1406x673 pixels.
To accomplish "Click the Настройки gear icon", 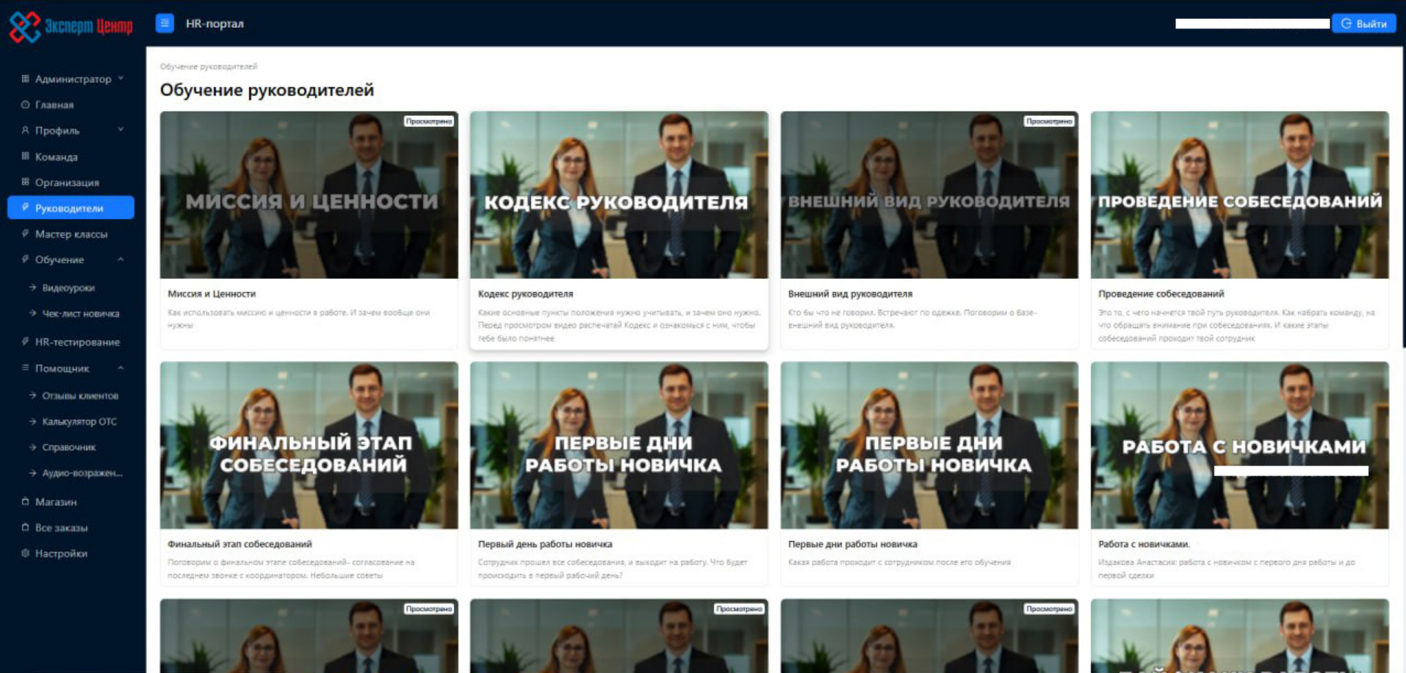I will click(x=25, y=553).
